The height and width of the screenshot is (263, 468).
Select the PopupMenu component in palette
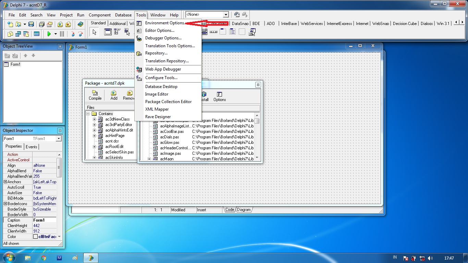127,32
